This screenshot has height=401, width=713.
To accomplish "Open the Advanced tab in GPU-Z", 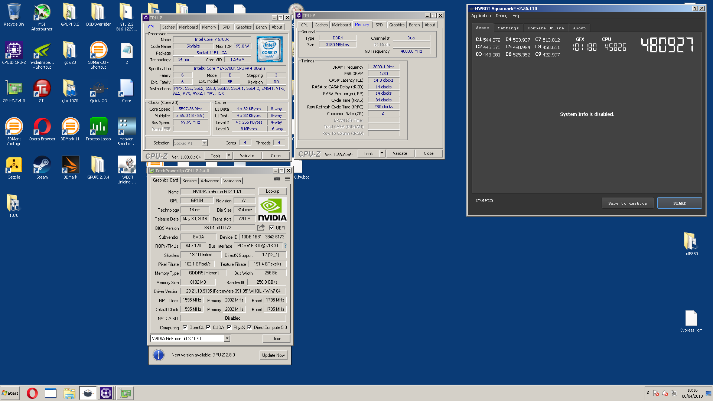I will (210, 181).
